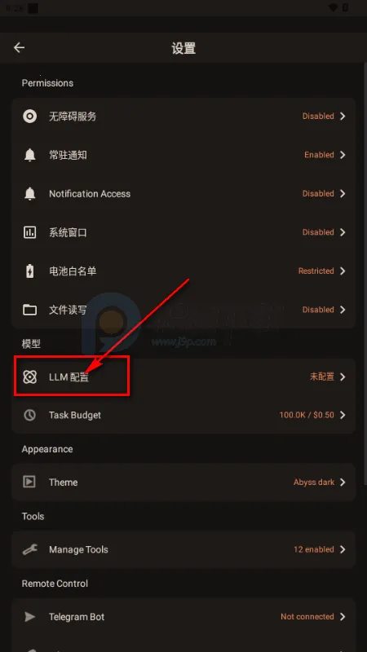
Task: Click the Abyss dark theme value
Action: coord(314,482)
